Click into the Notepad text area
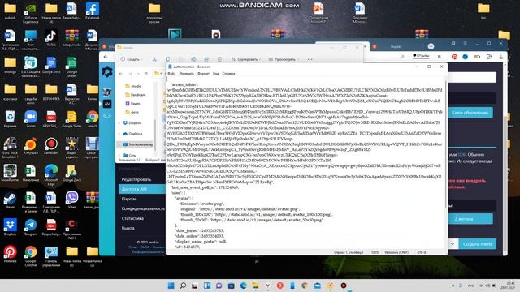520x292 pixels. click(305, 162)
